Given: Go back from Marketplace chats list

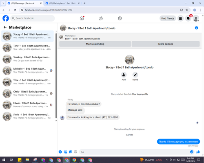Looking at the screenshot, I should point(5,27).
